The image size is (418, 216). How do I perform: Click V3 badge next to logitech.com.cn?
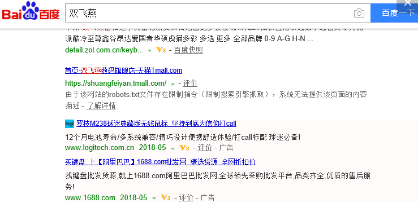(x=184, y=148)
